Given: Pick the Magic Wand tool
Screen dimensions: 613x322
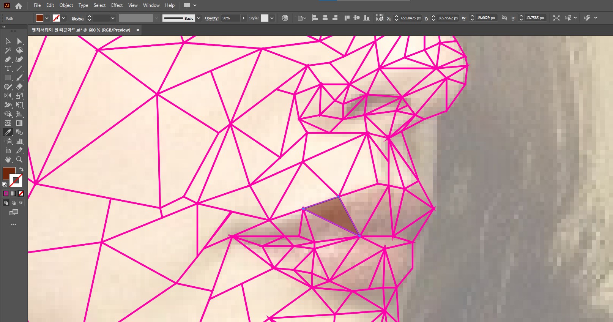Looking at the screenshot, I should 8,50.
